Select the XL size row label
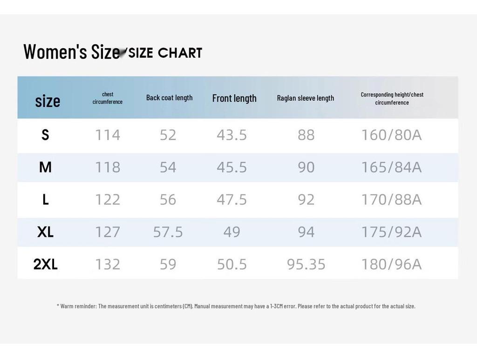477x358 pixels. 45,232
